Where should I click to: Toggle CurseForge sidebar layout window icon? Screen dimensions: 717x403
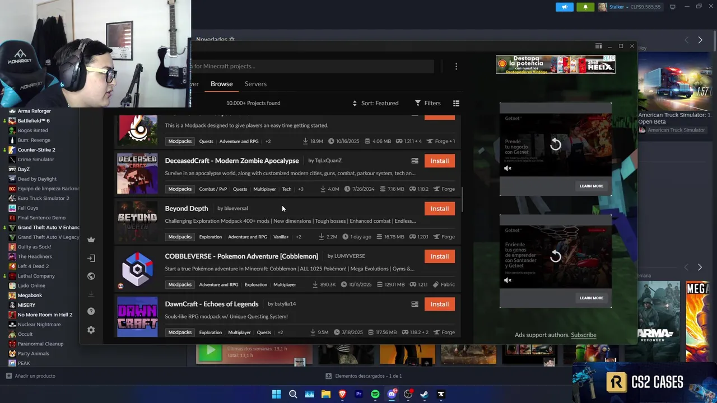(598, 46)
